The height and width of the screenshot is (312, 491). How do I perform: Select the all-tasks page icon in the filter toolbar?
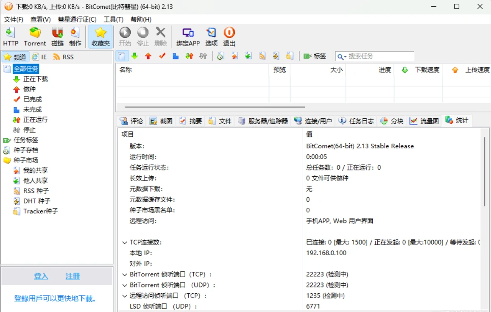(122, 56)
